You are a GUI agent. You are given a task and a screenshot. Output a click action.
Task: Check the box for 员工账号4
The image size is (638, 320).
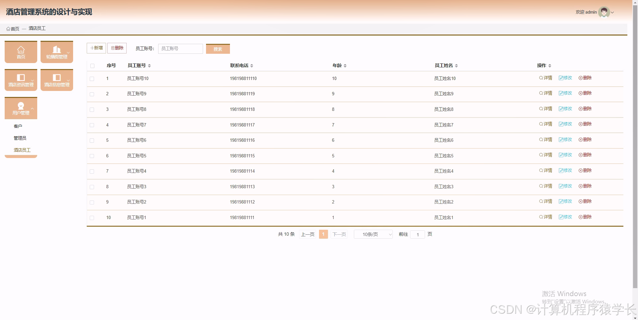click(92, 172)
